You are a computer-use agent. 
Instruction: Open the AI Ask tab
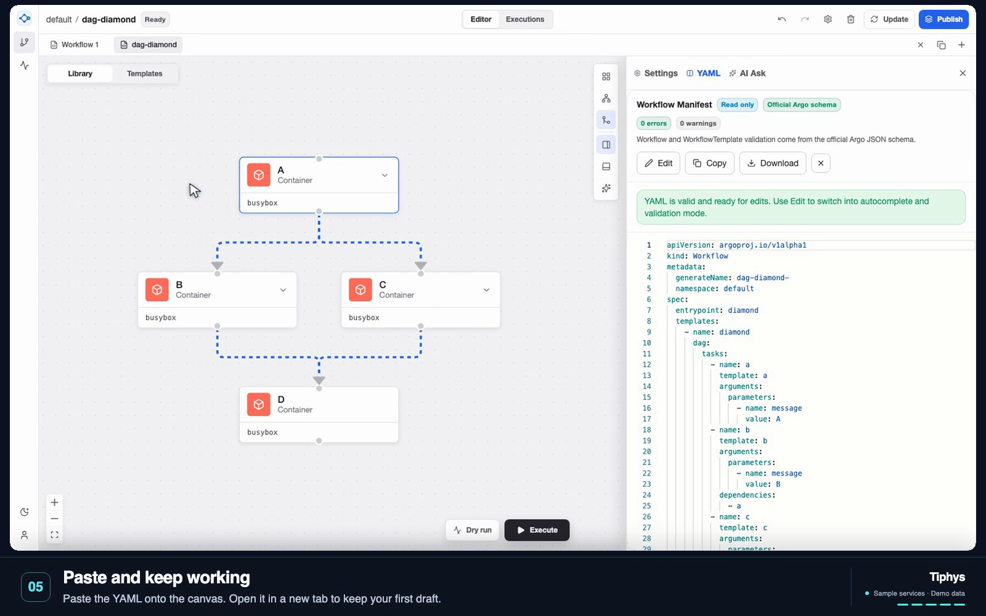click(747, 73)
